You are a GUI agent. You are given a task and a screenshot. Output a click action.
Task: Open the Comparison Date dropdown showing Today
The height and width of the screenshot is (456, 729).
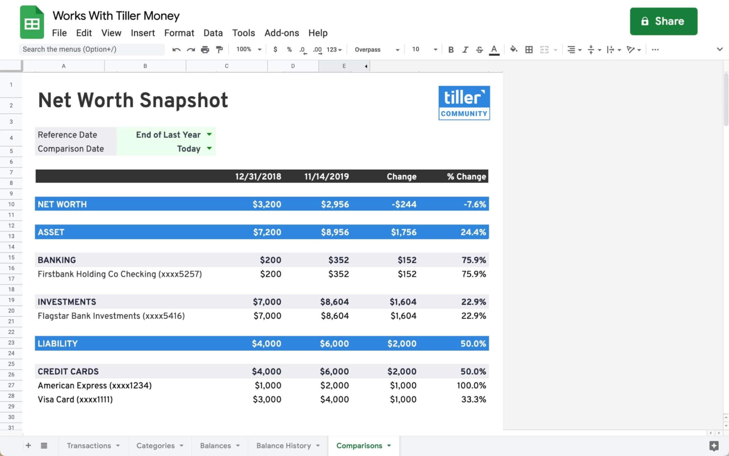(x=210, y=149)
